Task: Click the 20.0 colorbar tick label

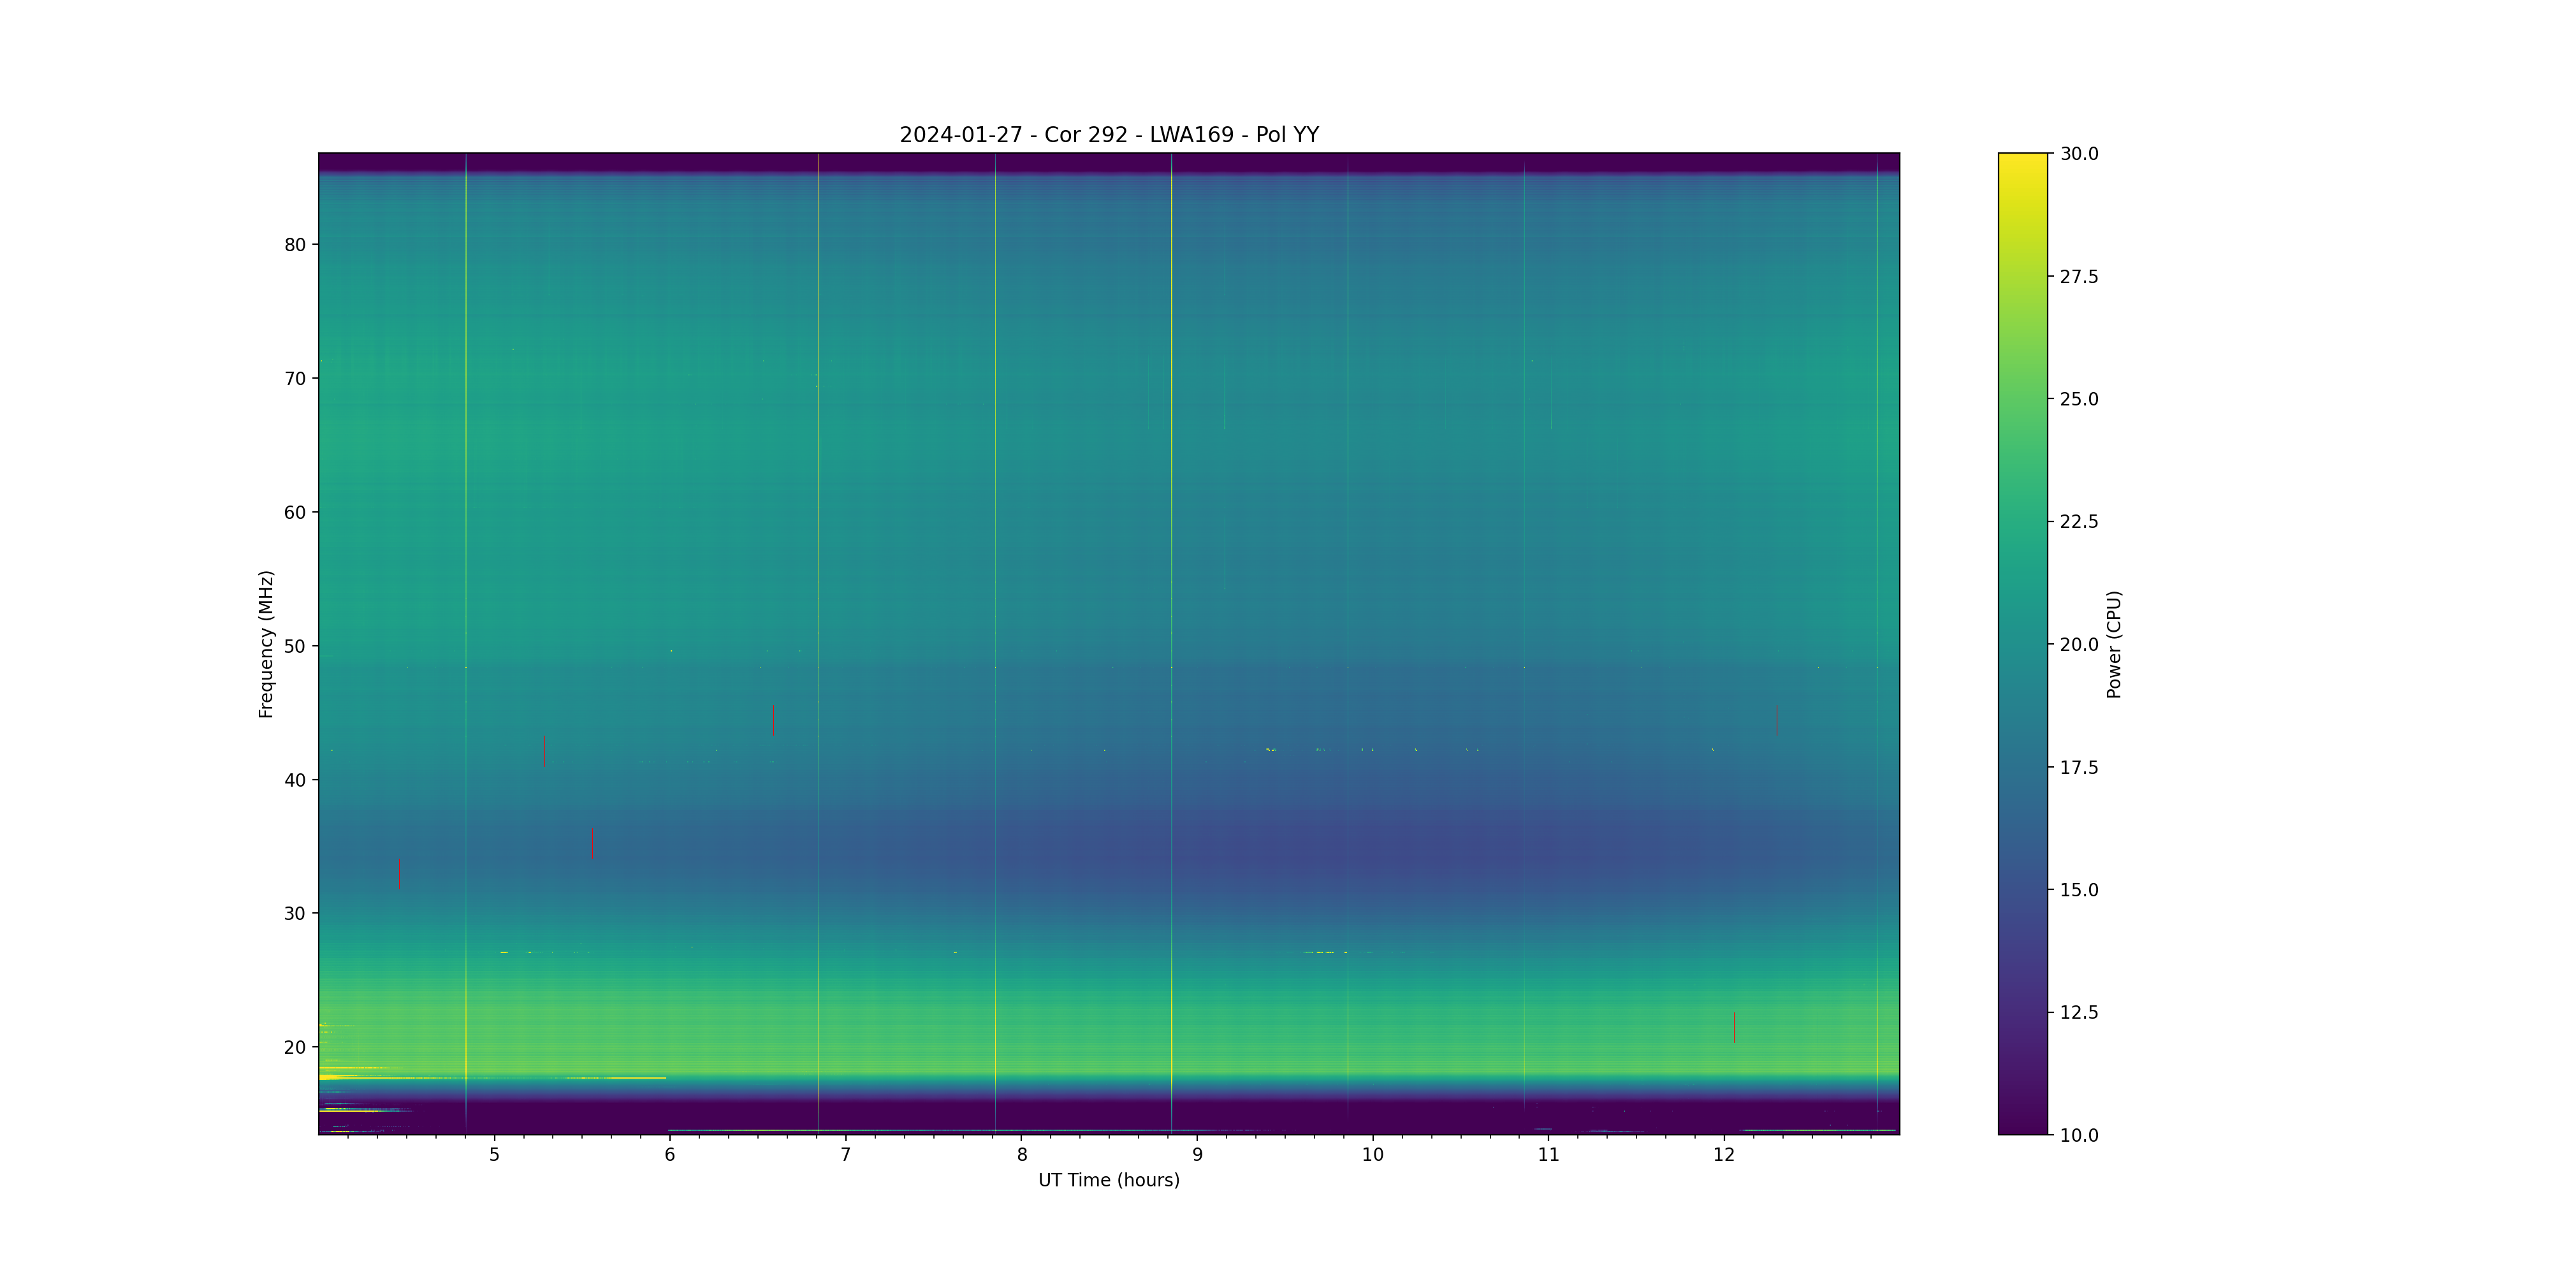Action: tap(2079, 645)
